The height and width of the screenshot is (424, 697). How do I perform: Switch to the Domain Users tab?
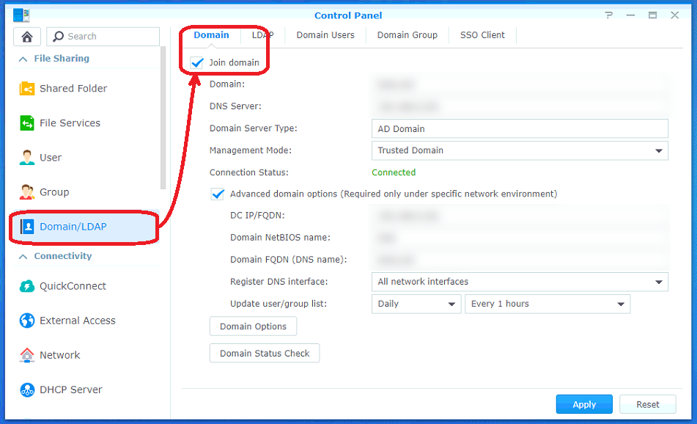tap(325, 34)
